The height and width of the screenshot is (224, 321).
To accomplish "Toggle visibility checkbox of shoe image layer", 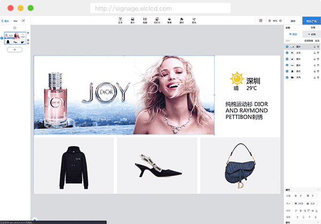I will [287, 65].
